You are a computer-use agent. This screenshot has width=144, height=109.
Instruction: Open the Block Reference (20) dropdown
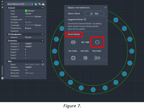[20, 4]
